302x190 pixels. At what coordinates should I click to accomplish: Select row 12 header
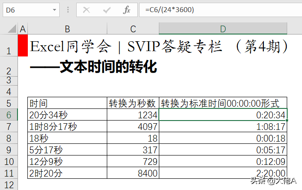click(x=9, y=185)
